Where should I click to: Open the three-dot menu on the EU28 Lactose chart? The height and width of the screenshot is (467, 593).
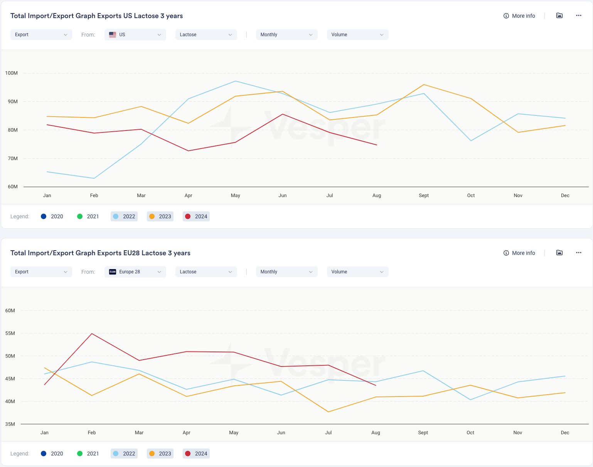tap(578, 253)
